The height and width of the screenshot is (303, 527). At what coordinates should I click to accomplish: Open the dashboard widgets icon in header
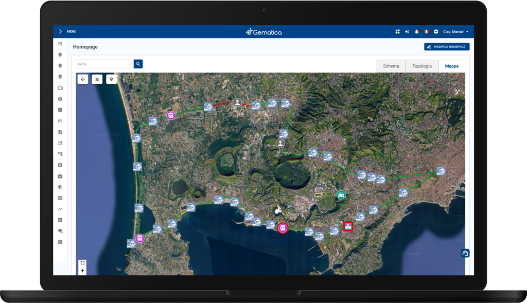[398, 31]
